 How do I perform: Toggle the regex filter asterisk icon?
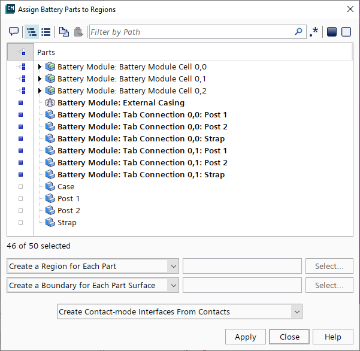click(x=314, y=32)
